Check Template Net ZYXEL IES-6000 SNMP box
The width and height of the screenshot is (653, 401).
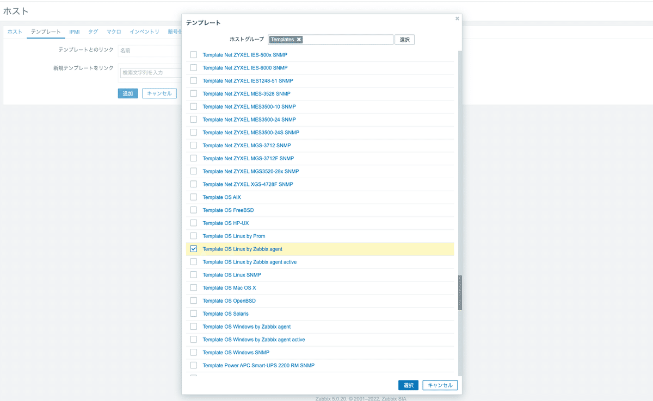(193, 68)
